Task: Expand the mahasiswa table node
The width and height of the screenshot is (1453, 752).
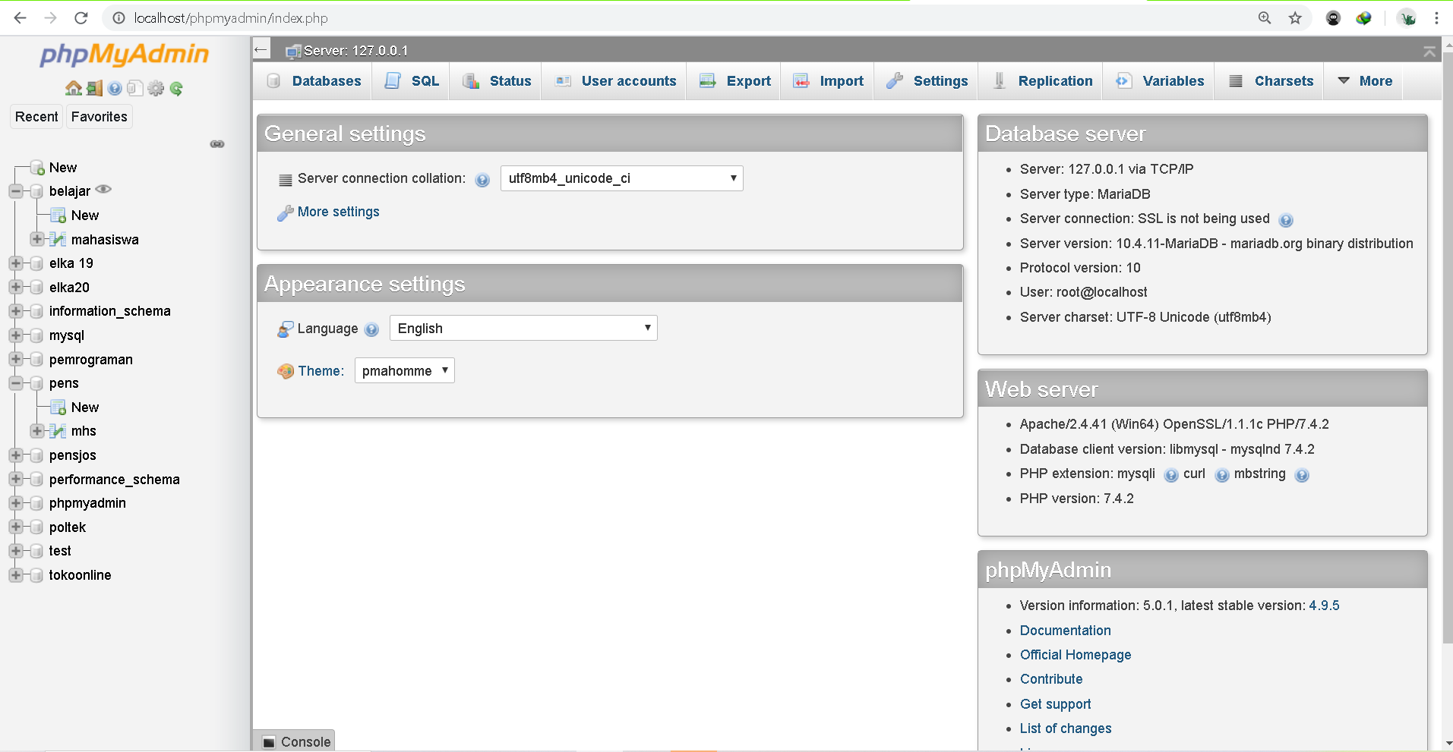Action: [x=36, y=239]
